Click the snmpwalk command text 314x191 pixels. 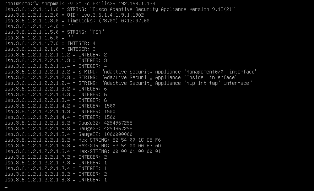tap(53, 4)
